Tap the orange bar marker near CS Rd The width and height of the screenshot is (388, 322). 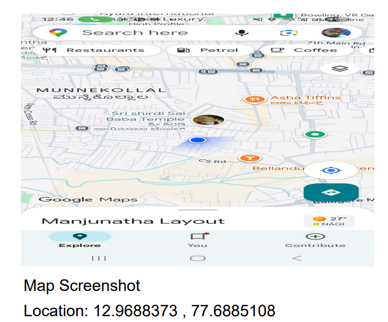coord(250,158)
